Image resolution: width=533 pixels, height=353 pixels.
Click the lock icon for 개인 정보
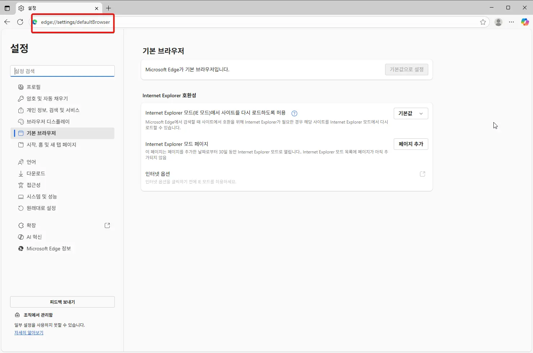coord(21,110)
